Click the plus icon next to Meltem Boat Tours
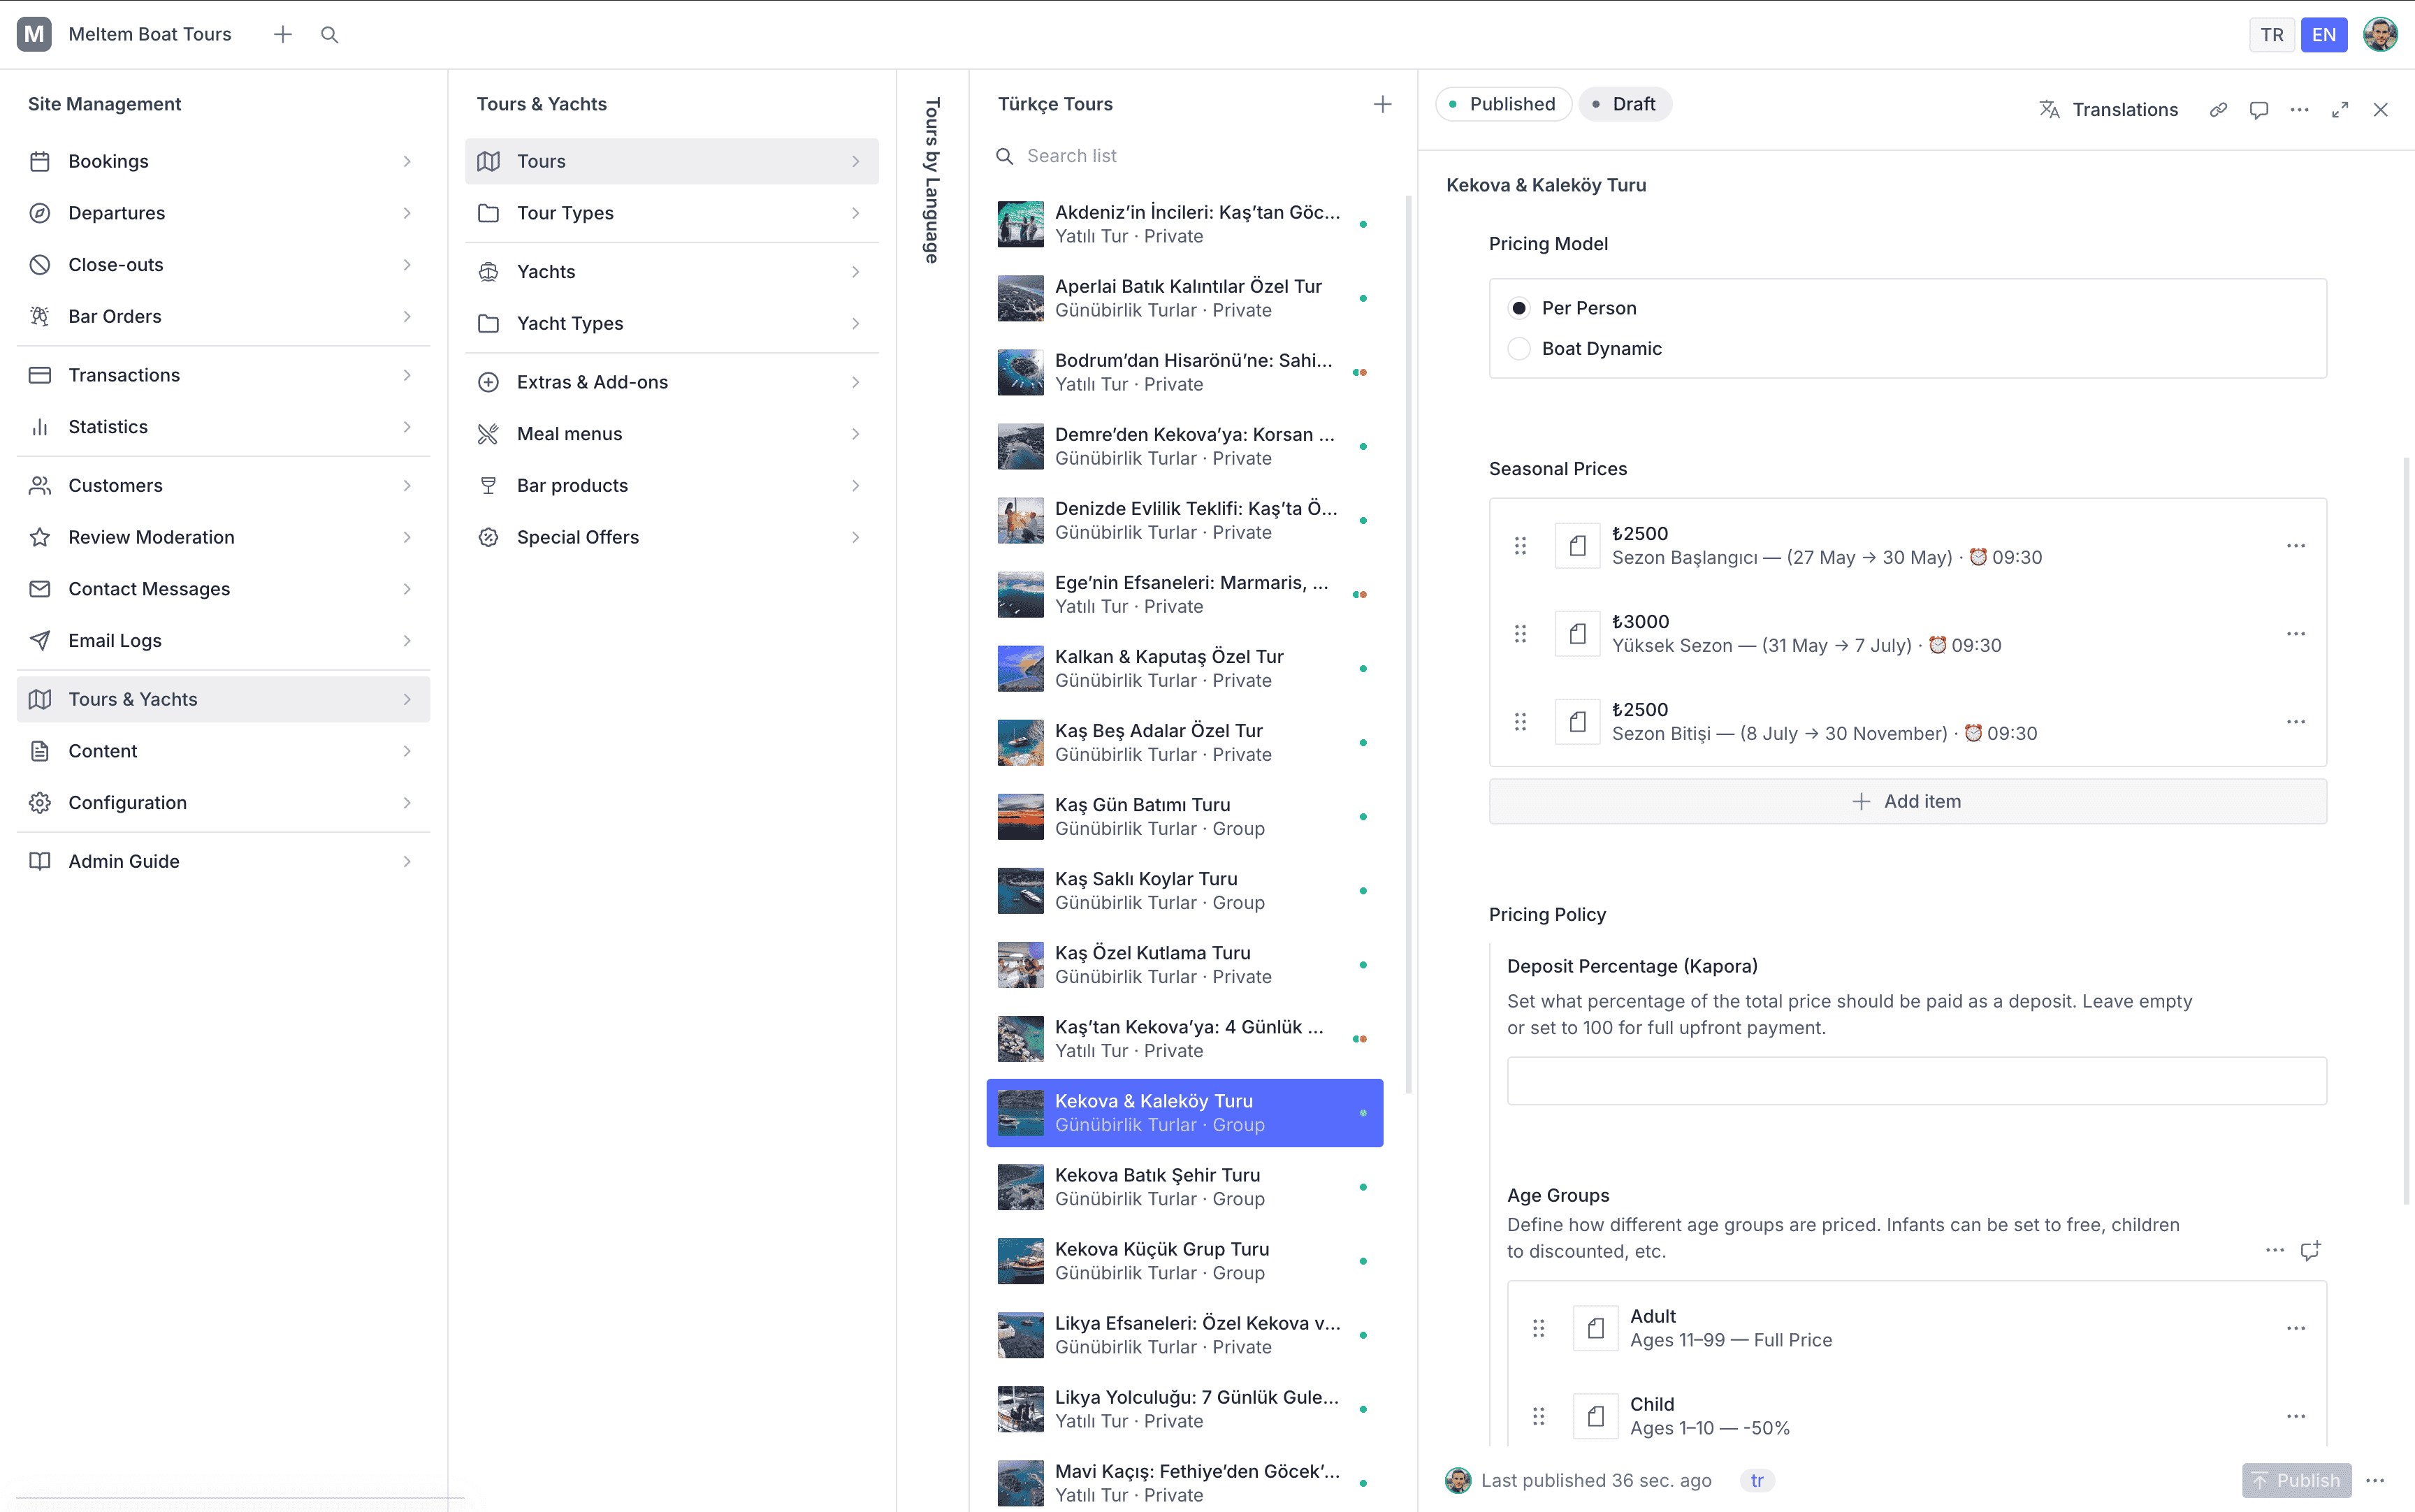 [283, 34]
